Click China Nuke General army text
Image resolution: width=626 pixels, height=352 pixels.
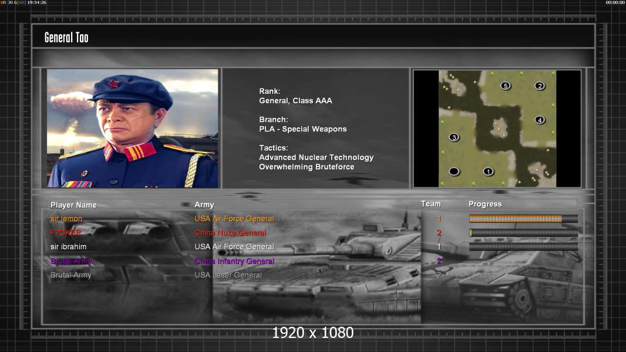coord(230,233)
